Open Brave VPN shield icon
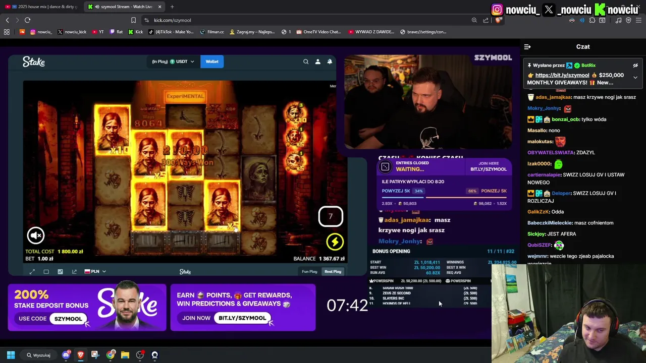The height and width of the screenshot is (363, 646). (628, 20)
